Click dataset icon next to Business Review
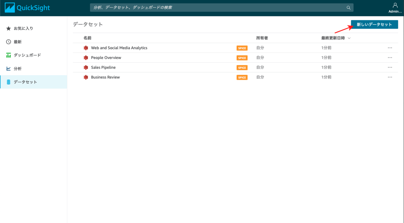Screen dimensions: 404x223 [x=86, y=77]
